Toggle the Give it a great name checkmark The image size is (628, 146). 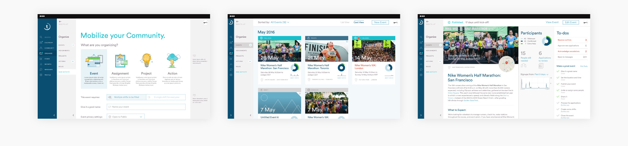[558, 72]
